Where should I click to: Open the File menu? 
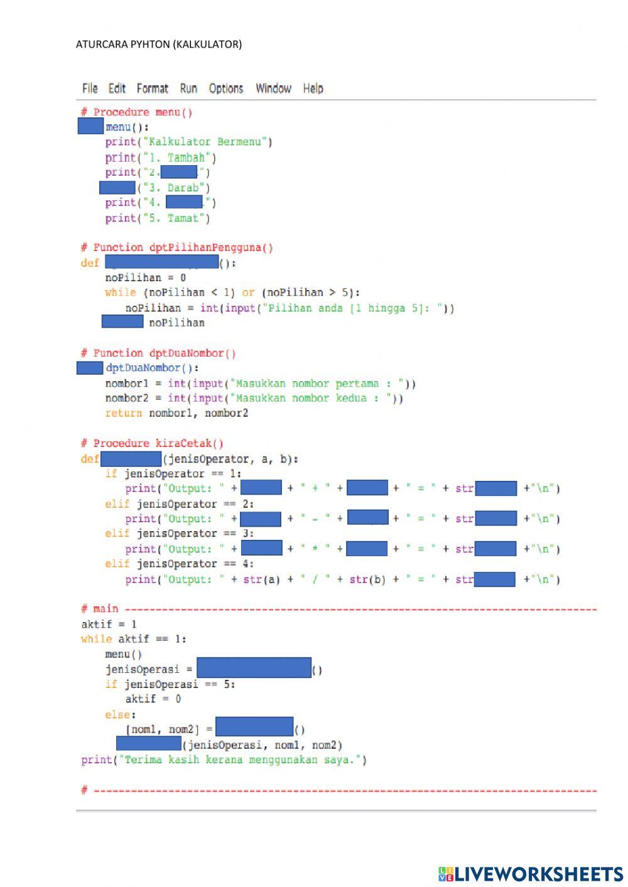90,89
